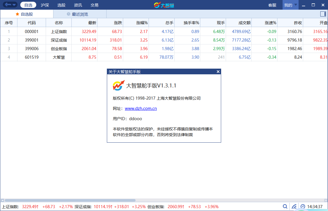Sort by the 序号 column header
Viewport: 328px width, 211px height.
(9, 23)
